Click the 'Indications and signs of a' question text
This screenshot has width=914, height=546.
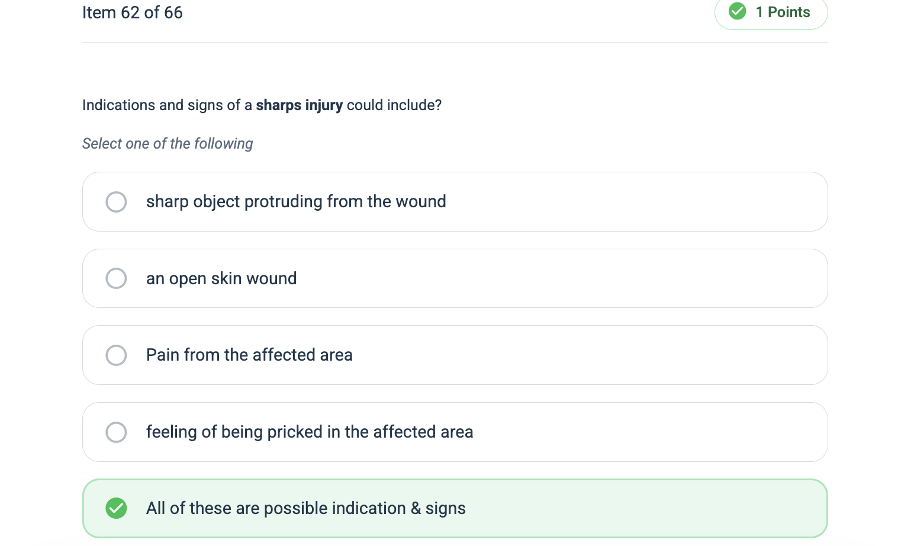point(168,105)
